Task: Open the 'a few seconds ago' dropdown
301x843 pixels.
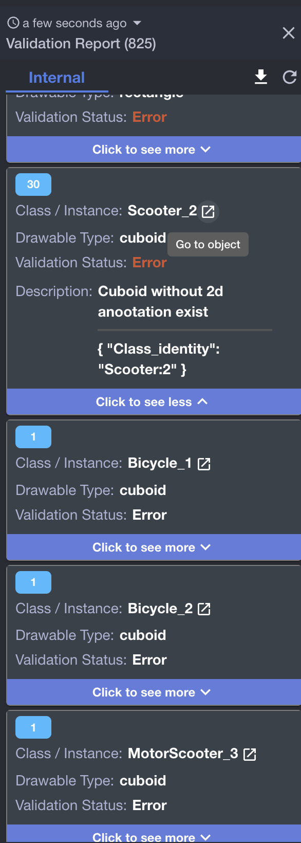Action: click(x=137, y=23)
